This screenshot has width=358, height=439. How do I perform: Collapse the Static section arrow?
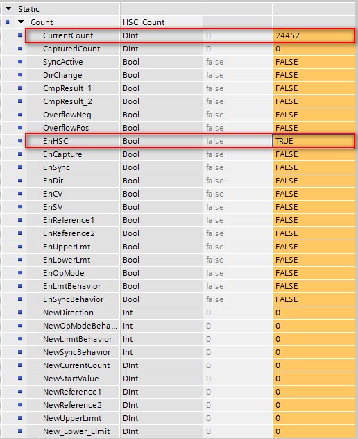[x=8, y=8]
